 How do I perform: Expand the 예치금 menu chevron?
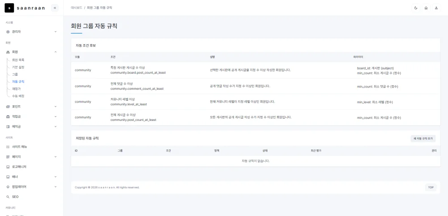click(56, 126)
